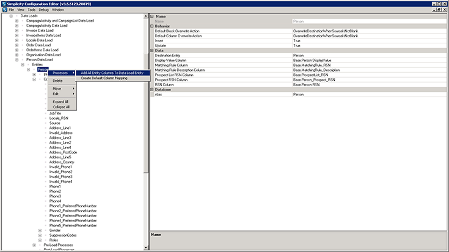Viewport: 449px width, 252px height.
Task: Expand the Locale Data Load node
Action: (17, 40)
